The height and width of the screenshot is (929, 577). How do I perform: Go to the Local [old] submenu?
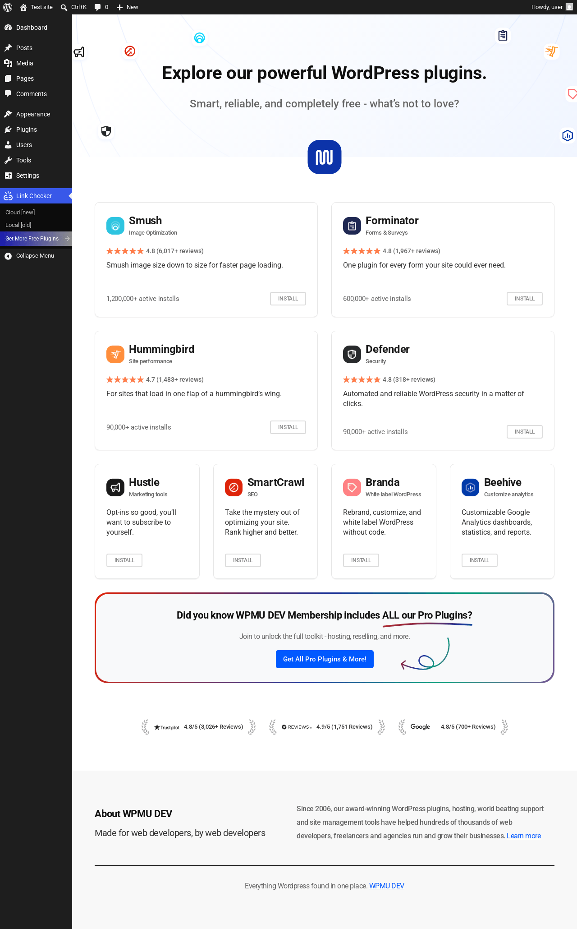[x=36, y=225]
